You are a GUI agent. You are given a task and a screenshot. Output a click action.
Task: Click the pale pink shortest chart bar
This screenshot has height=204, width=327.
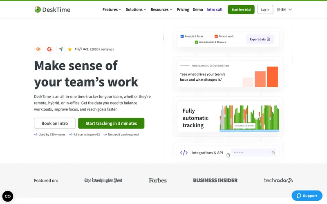click(248, 82)
